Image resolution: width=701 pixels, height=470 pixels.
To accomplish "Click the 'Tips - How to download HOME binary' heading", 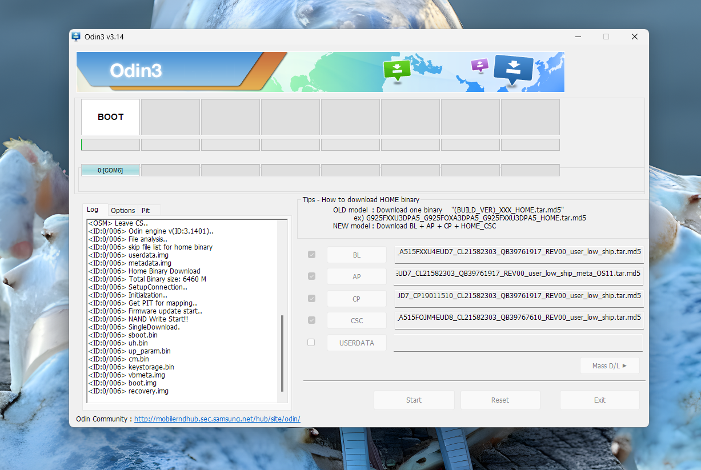I will [x=361, y=200].
